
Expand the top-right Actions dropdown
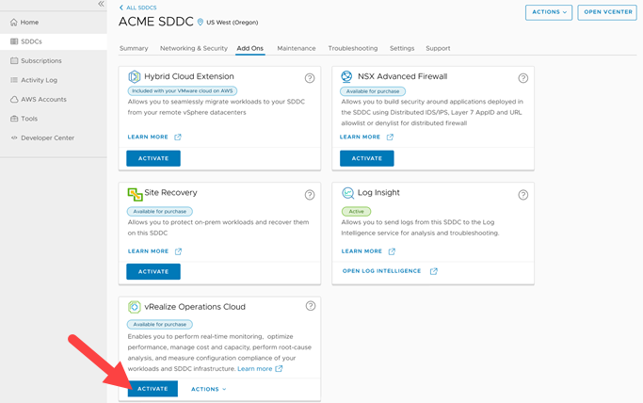pyautogui.click(x=548, y=12)
